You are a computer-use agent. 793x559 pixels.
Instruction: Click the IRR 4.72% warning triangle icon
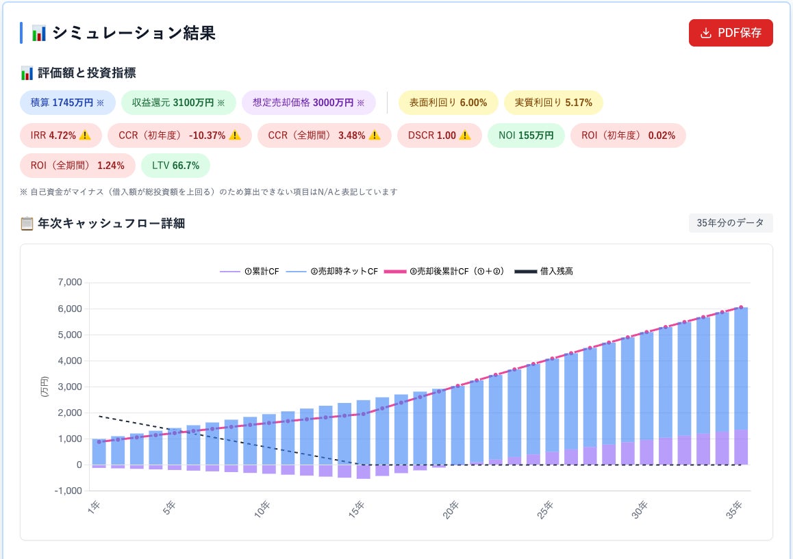click(x=85, y=135)
